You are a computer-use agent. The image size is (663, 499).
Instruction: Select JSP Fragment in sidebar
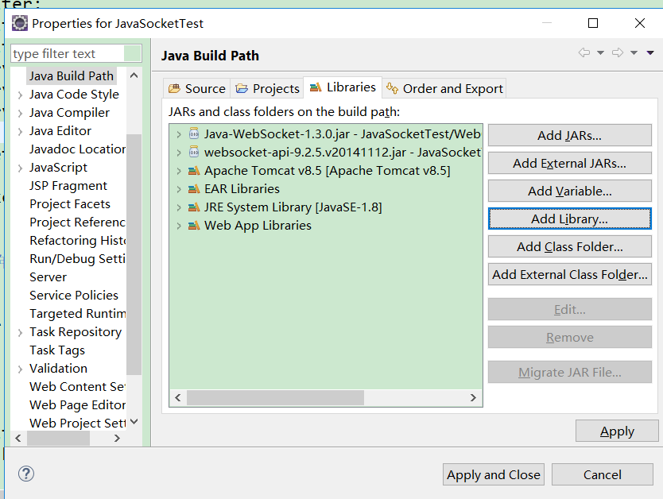pos(68,186)
